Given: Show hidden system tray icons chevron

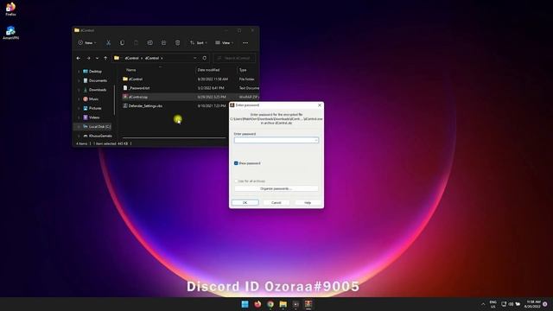Looking at the screenshot, I should coord(483,304).
